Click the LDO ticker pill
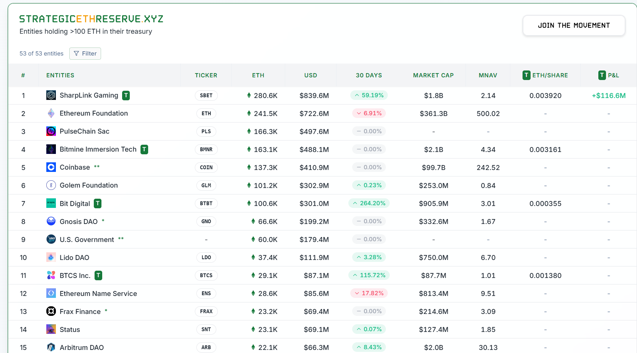Image resolution: width=637 pixels, height=353 pixels. (x=206, y=257)
